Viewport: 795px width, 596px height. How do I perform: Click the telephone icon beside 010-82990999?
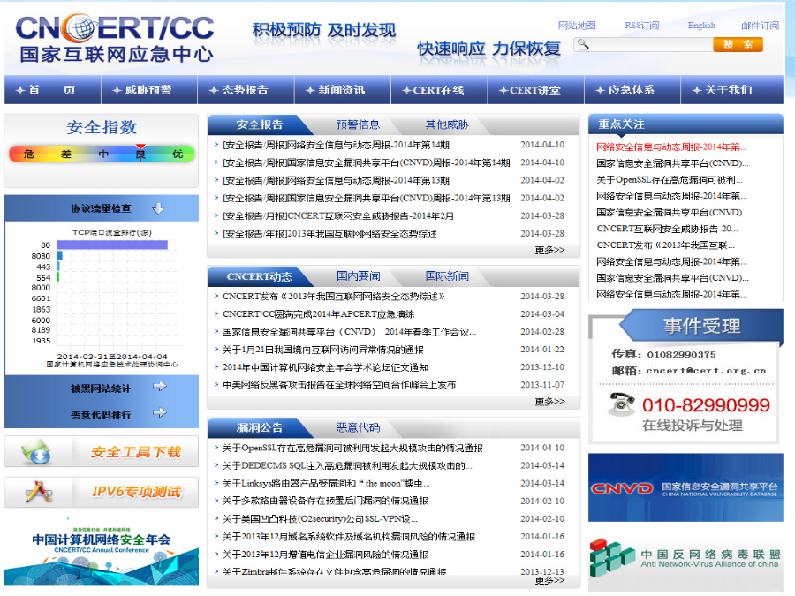pyautogui.click(x=622, y=404)
